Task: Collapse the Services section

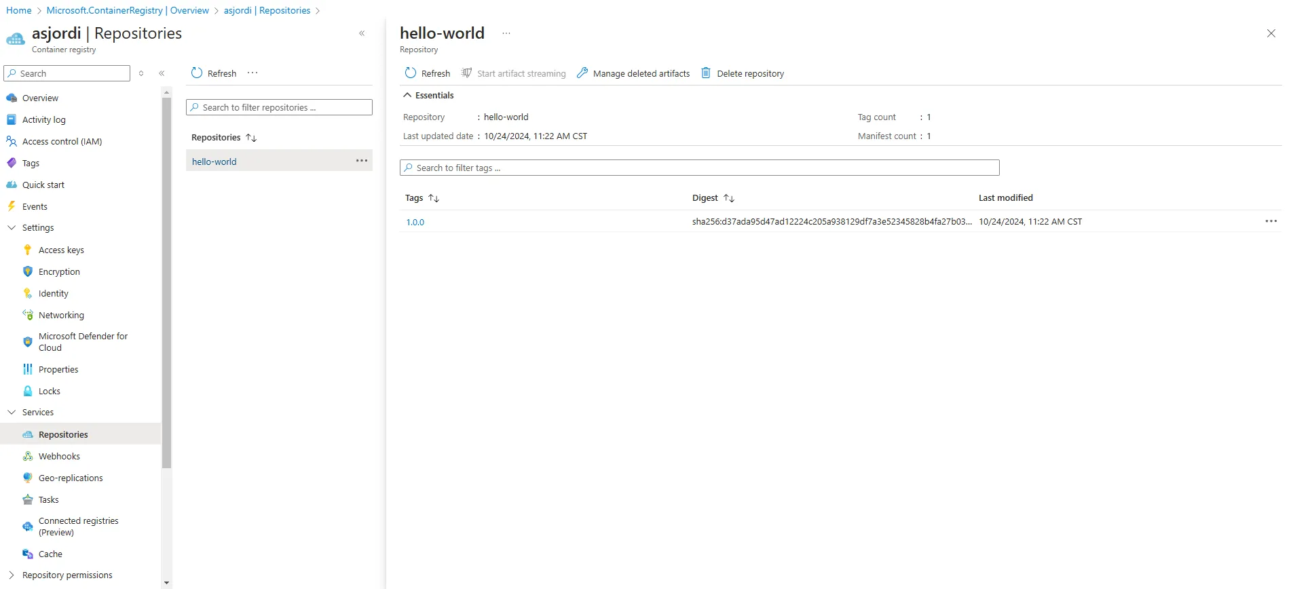Action: coord(12,413)
